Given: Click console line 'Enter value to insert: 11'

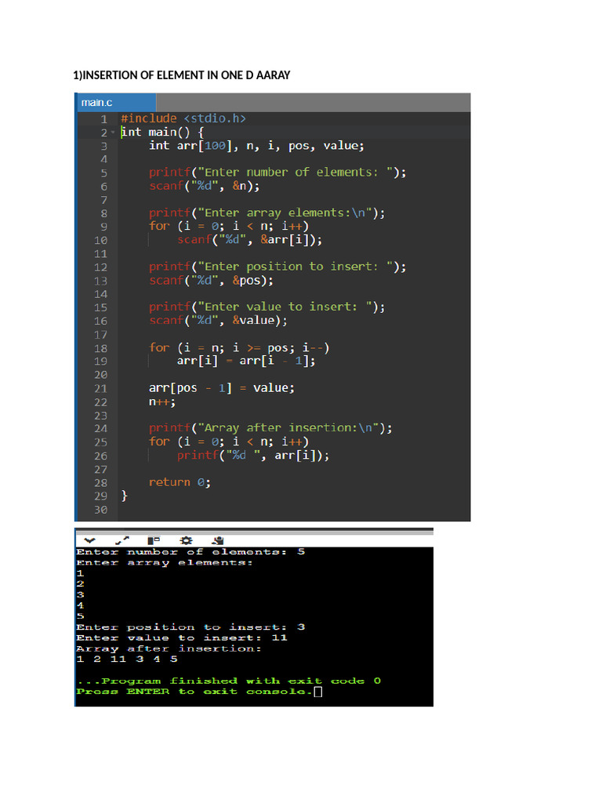Looking at the screenshot, I should (x=182, y=638).
